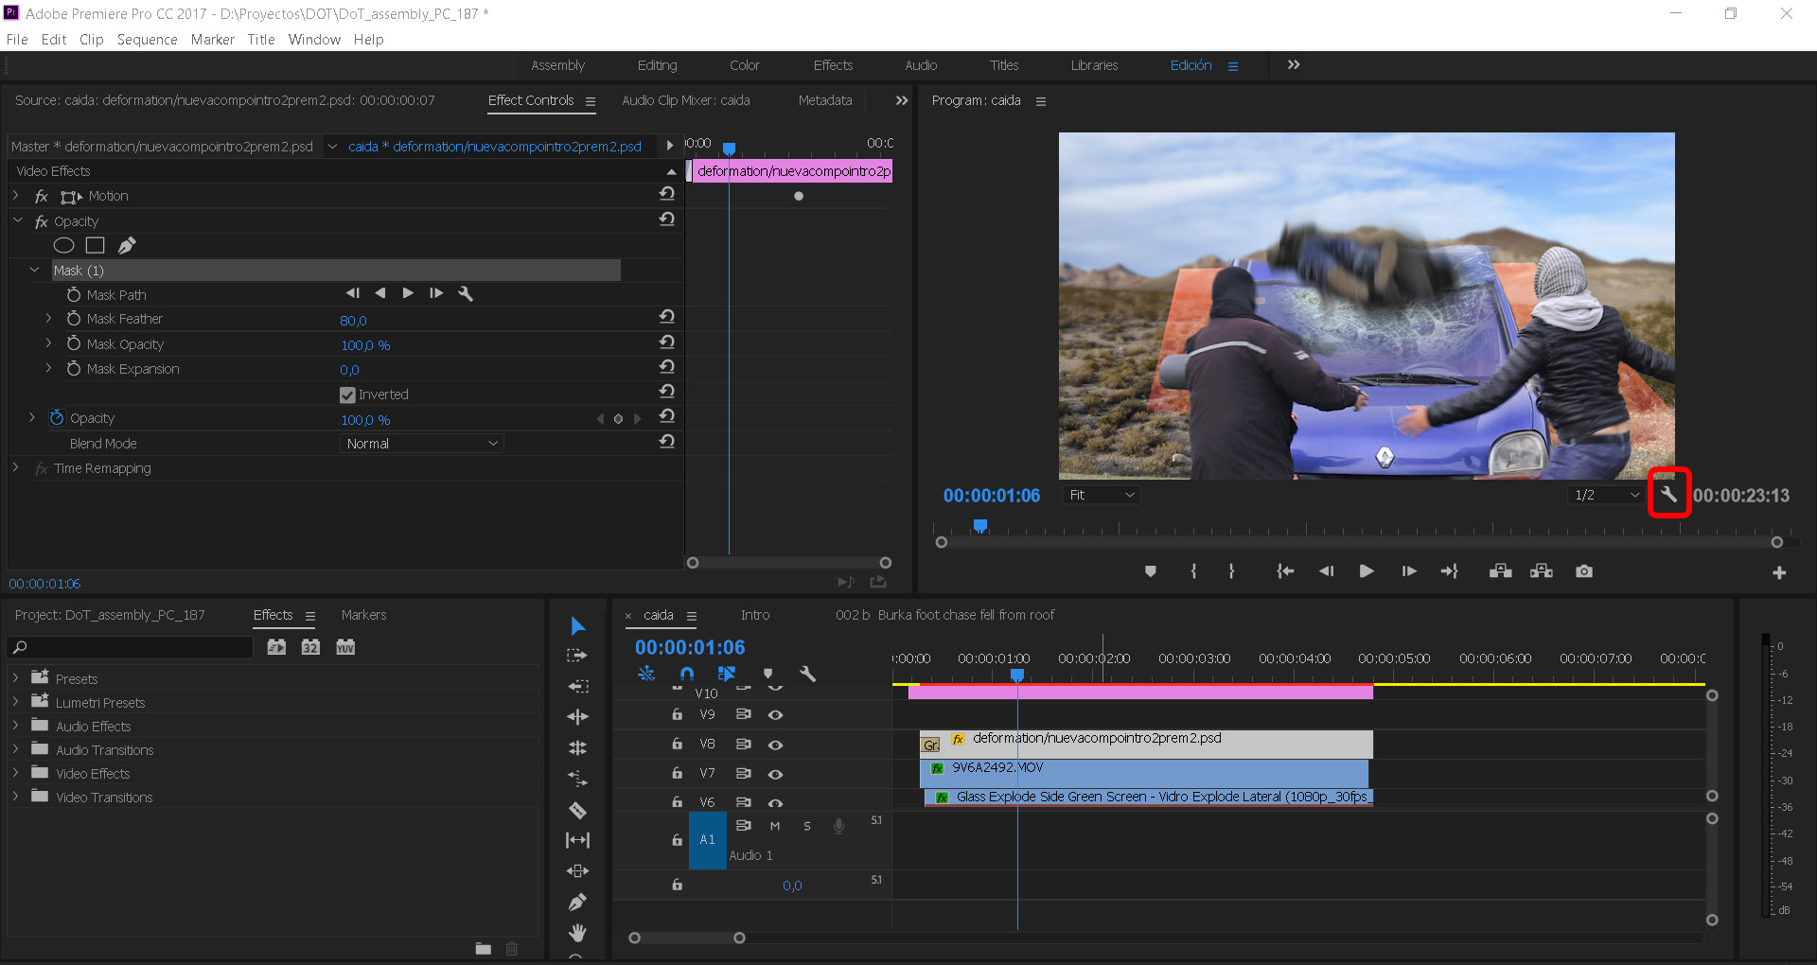
Task: Collapse the Mask (1) group
Action: click(x=35, y=270)
